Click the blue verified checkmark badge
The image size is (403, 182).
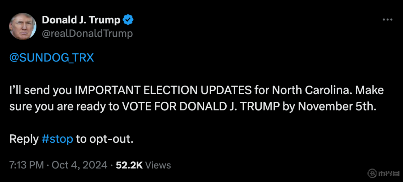point(128,20)
